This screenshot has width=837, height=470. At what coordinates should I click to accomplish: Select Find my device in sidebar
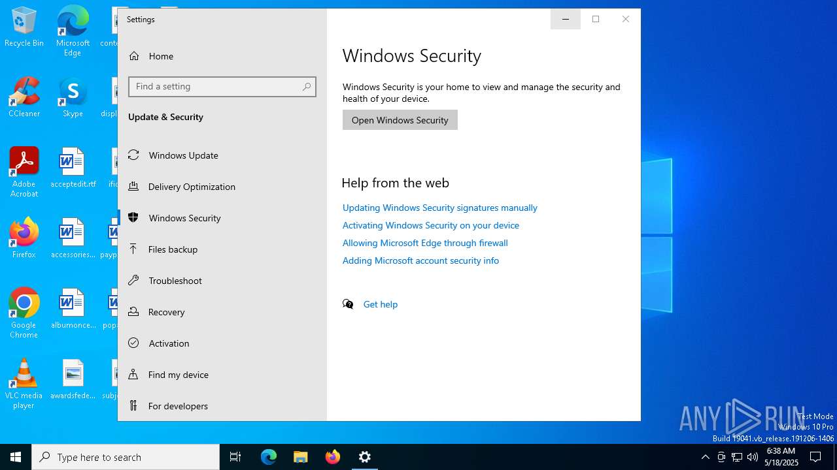(x=222, y=375)
